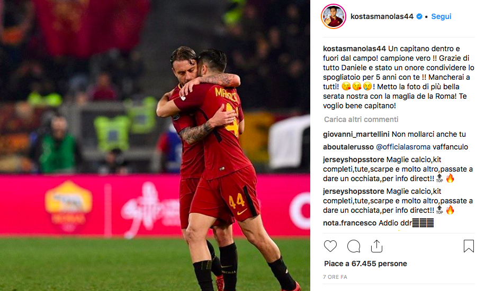485x291 pixels.
Task: Click the blue verified badge
Action: (x=419, y=16)
